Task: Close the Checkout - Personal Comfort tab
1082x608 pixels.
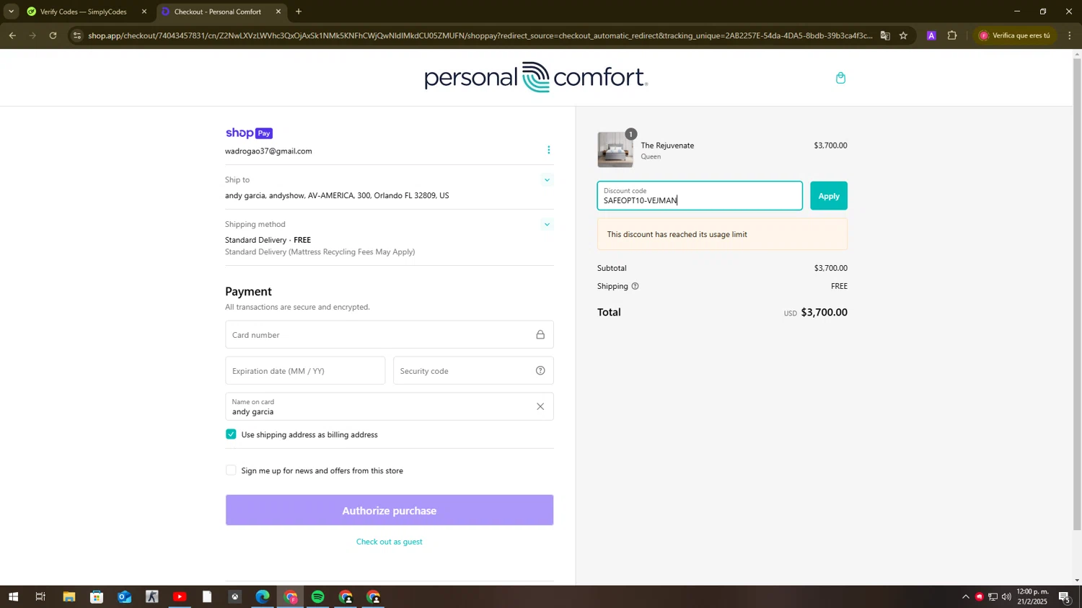Action: [x=278, y=12]
